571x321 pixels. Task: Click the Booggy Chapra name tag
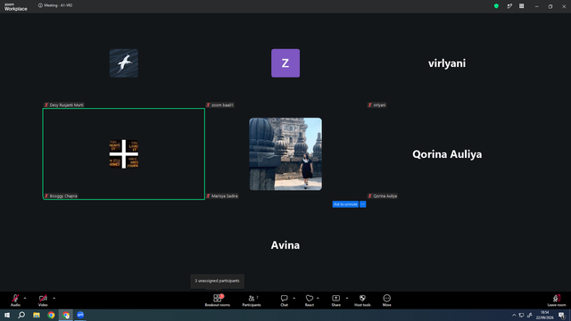(62, 196)
